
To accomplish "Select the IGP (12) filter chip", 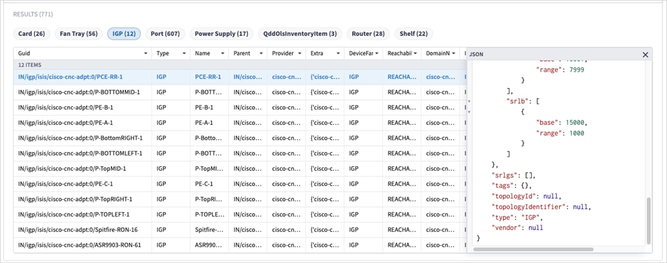I will (124, 34).
